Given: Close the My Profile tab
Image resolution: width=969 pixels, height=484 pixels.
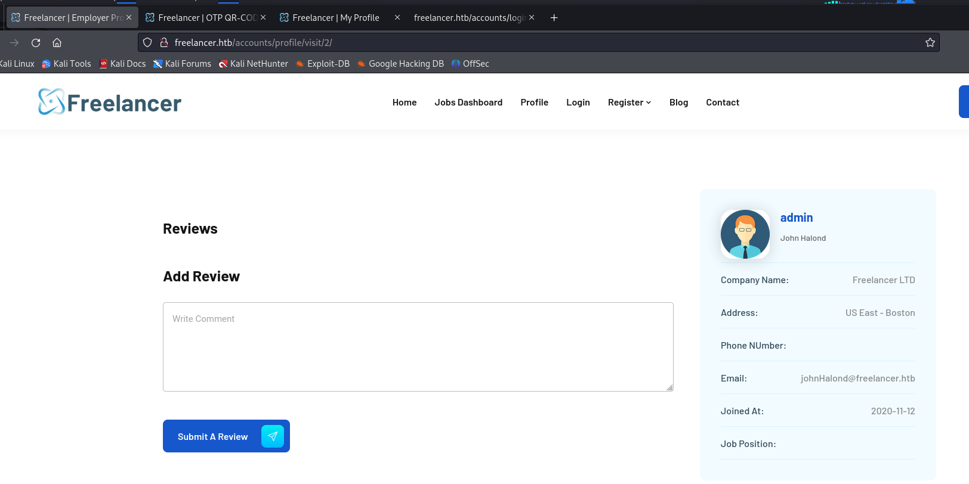Looking at the screenshot, I should click(x=397, y=18).
